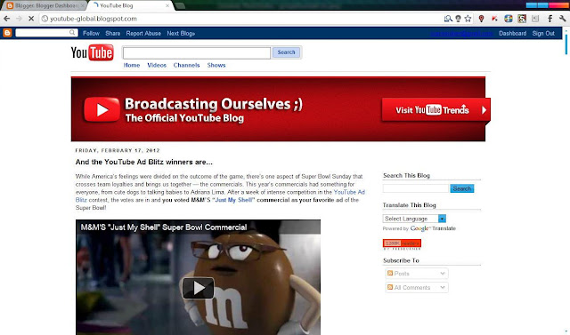This screenshot has height=335, width=570.
Task: Close the YouTube Blog tab
Action: click(x=167, y=6)
